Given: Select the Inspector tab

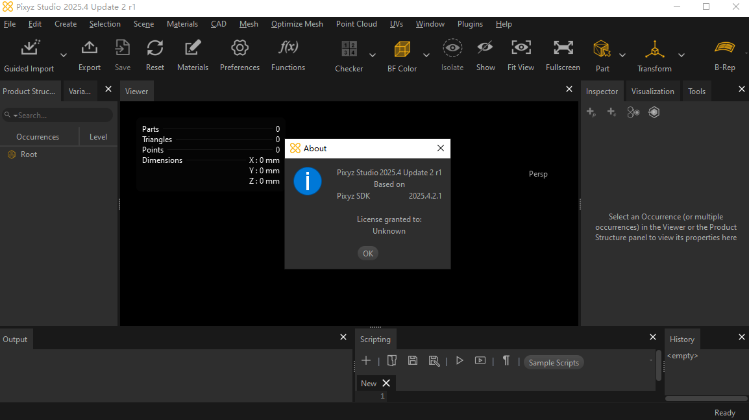Looking at the screenshot, I should pyautogui.click(x=602, y=92).
